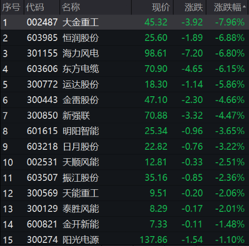Click stock code 300129
The width and height of the screenshot is (249, 246).
[42, 209]
